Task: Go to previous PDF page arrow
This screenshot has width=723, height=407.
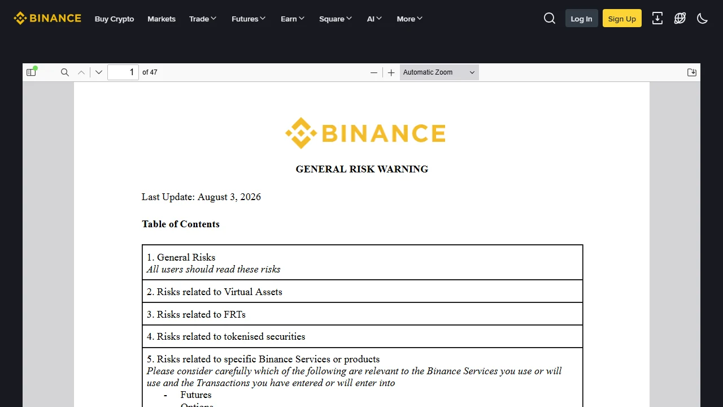Action: coord(81,72)
